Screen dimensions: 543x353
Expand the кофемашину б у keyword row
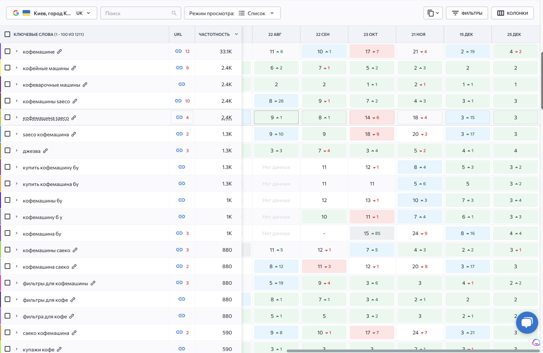[x=17, y=217]
